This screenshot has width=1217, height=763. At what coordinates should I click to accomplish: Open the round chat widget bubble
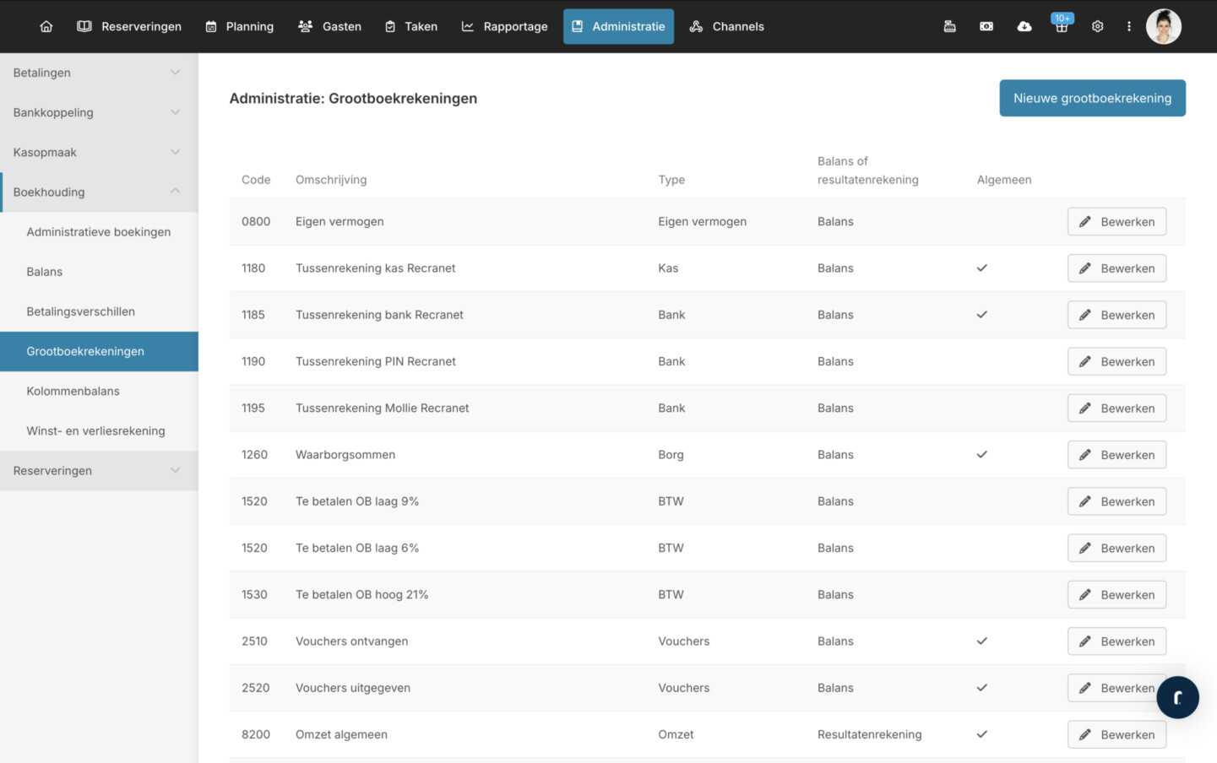click(1177, 697)
